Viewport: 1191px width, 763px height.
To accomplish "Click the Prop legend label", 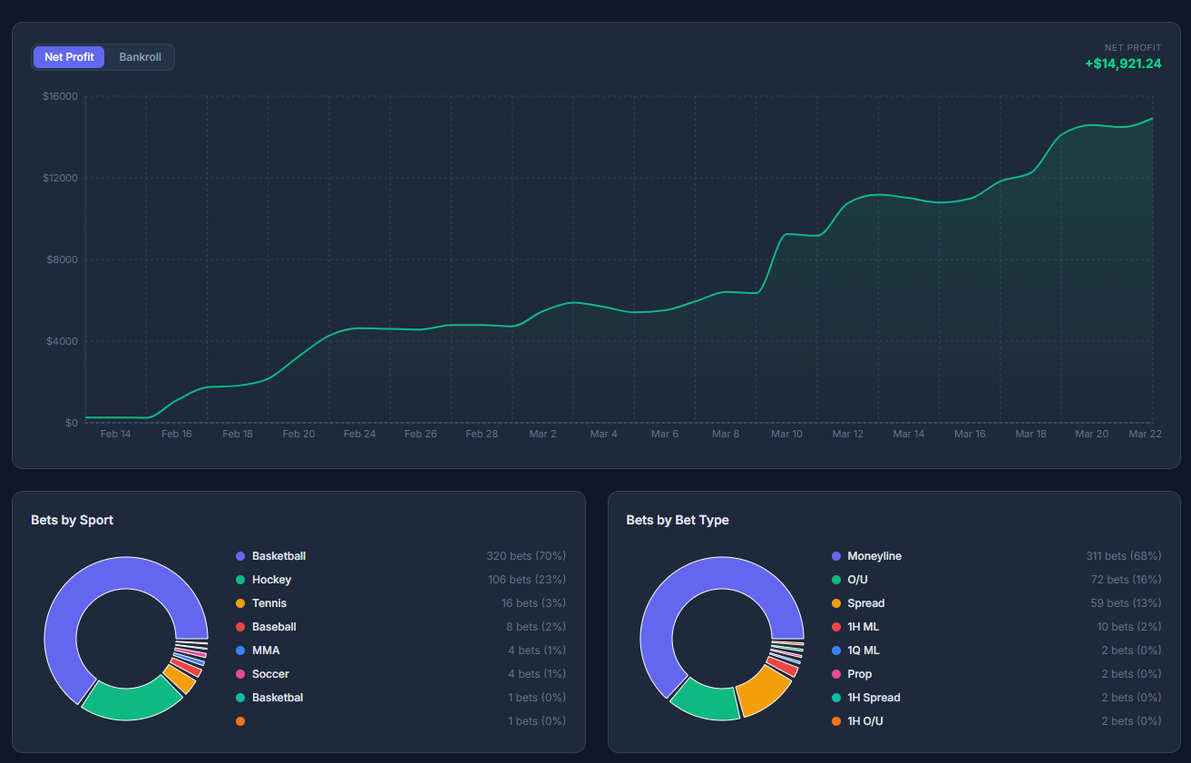I will tap(859, 674).
